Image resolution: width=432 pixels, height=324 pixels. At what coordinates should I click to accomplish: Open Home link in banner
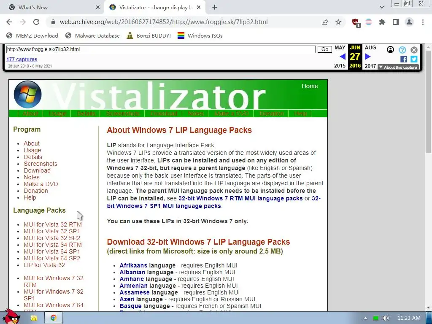[310, 86]
